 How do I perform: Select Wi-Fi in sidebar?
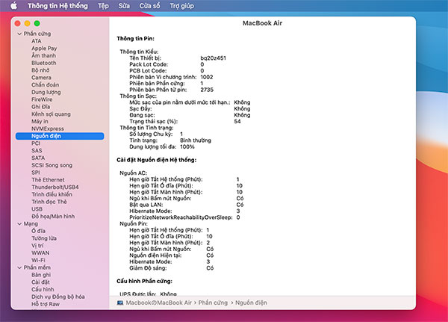point(38,260)
